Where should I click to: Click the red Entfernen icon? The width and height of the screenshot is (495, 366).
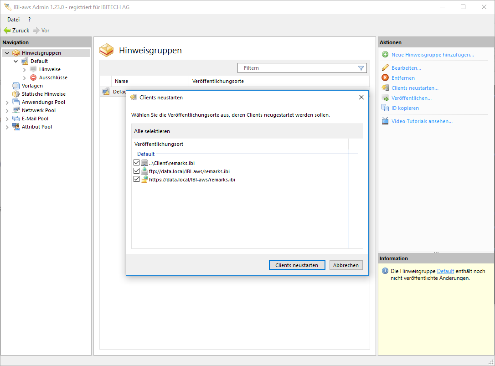[385, 78]
